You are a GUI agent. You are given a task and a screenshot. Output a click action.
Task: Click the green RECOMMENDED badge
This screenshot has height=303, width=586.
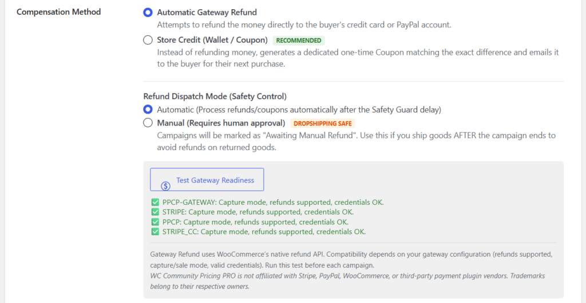point(299,41)
